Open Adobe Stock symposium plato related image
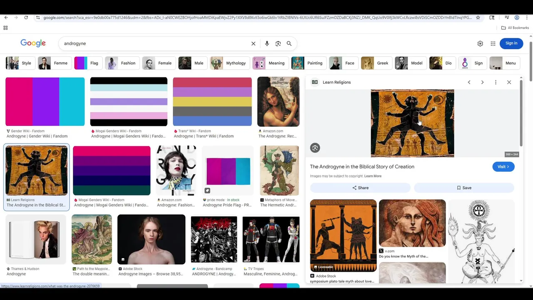This screenshot has height=300, width=533. [x=344, y=235]
